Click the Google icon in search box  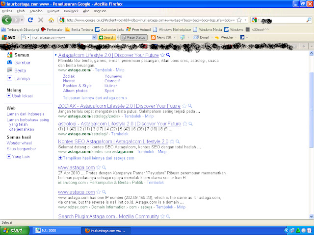(x=254, y=20)
